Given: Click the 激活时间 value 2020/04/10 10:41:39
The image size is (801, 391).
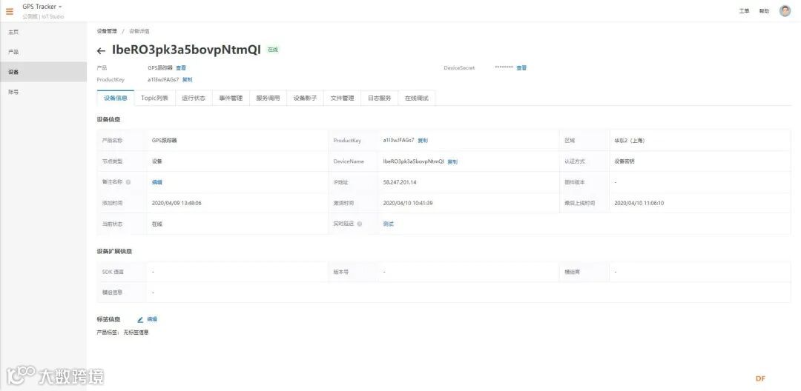Looking at the screenshot, I should pyautogui.click(x=408, y=203).
